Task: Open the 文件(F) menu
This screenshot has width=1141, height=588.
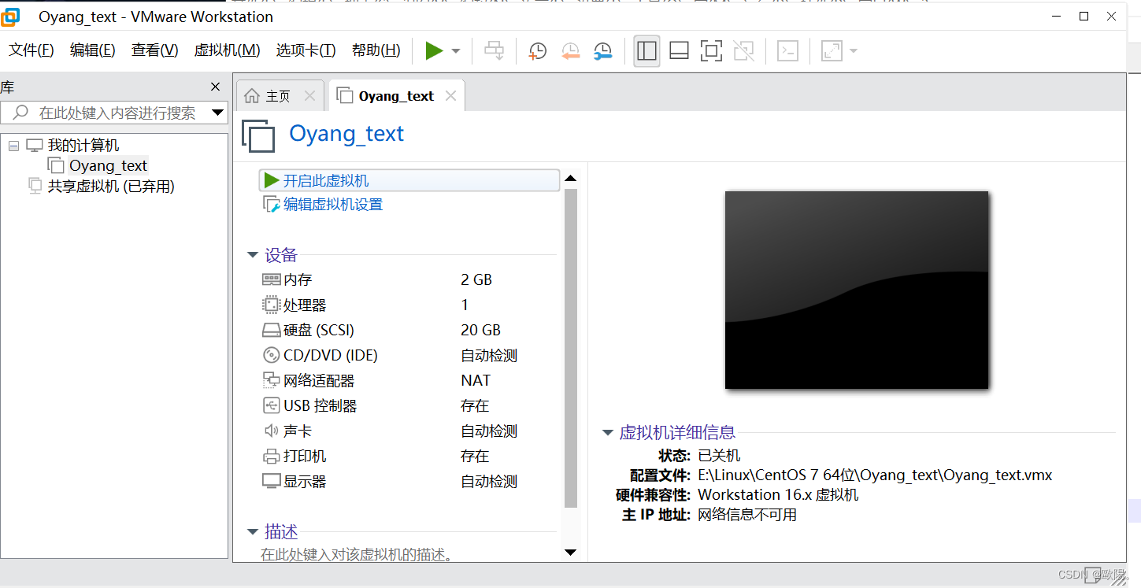Action: pos(31,50)
